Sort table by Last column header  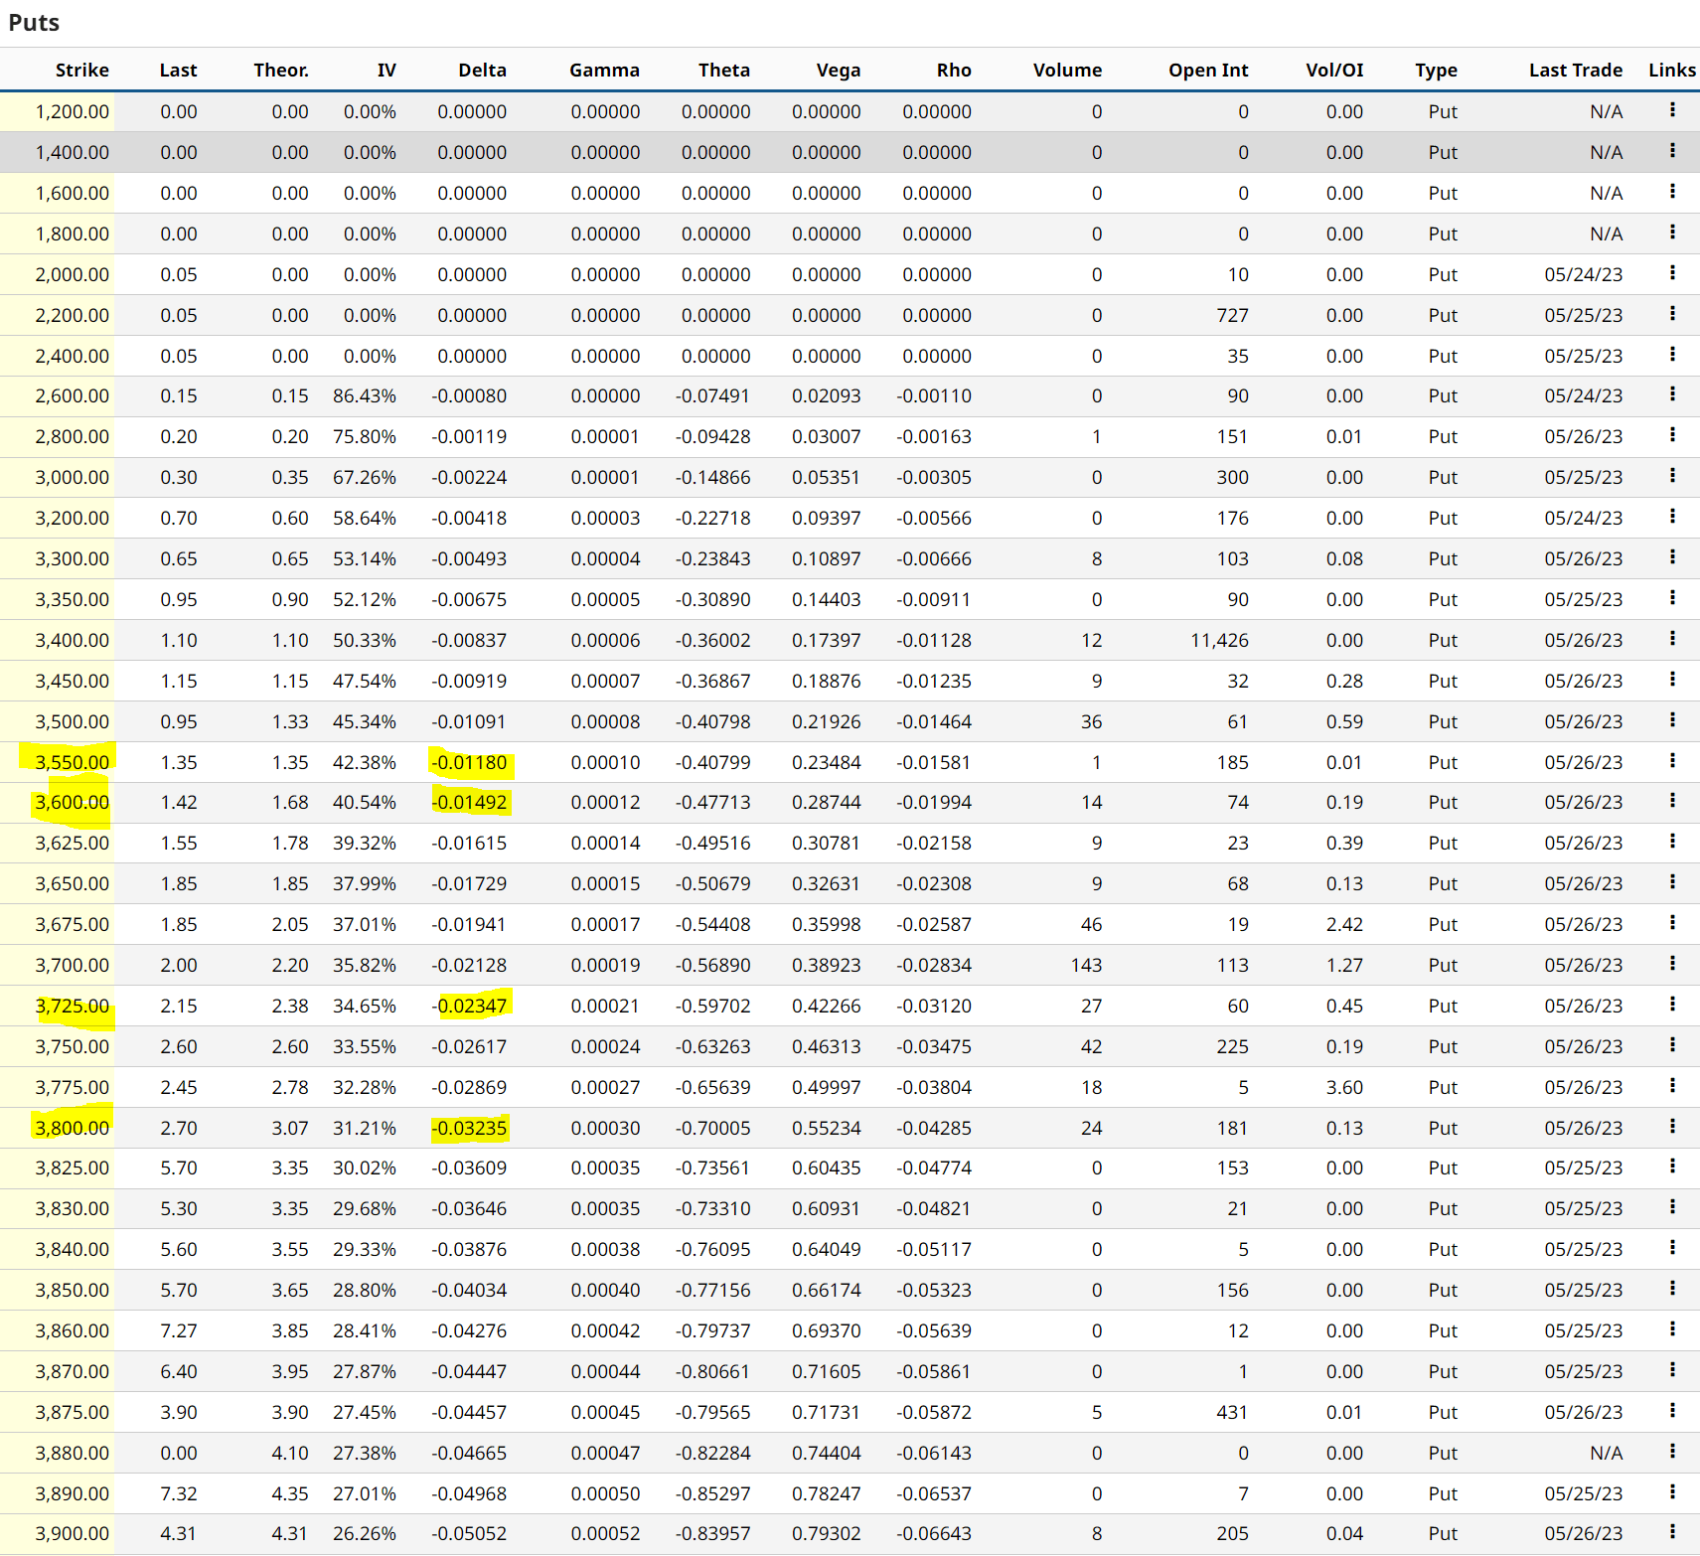(x=178, y=70)
